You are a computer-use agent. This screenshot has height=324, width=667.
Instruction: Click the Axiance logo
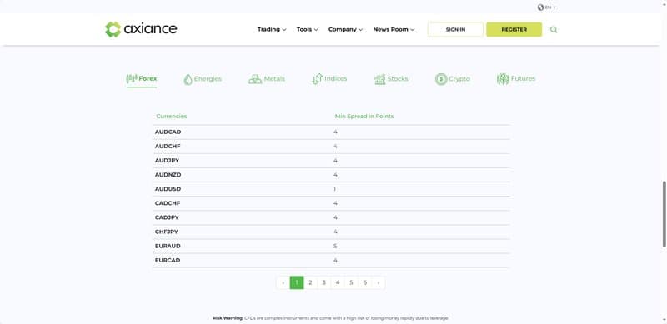pos(141,29)
